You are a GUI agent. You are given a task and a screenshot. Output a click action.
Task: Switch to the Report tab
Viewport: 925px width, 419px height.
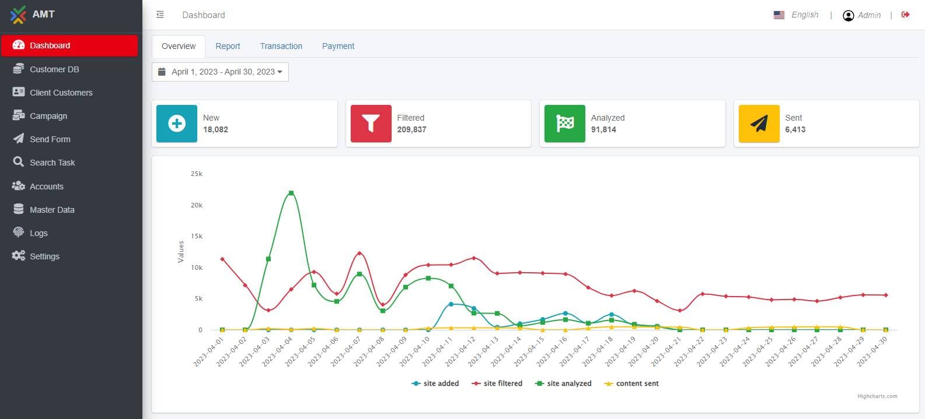(228, 46)
